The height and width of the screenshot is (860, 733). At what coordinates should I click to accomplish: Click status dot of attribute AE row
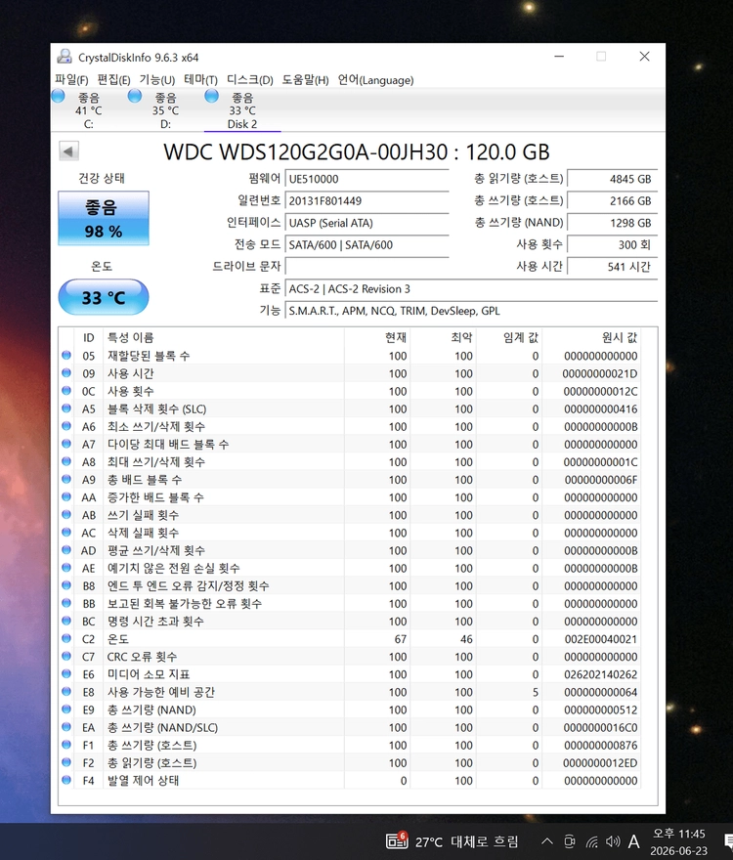click(x=66, y=568)
